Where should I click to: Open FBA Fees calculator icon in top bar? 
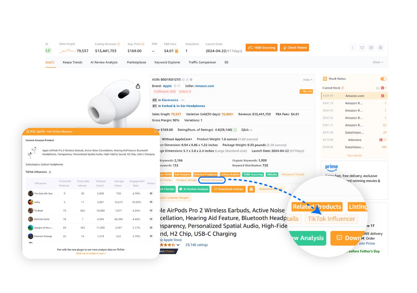177,51
